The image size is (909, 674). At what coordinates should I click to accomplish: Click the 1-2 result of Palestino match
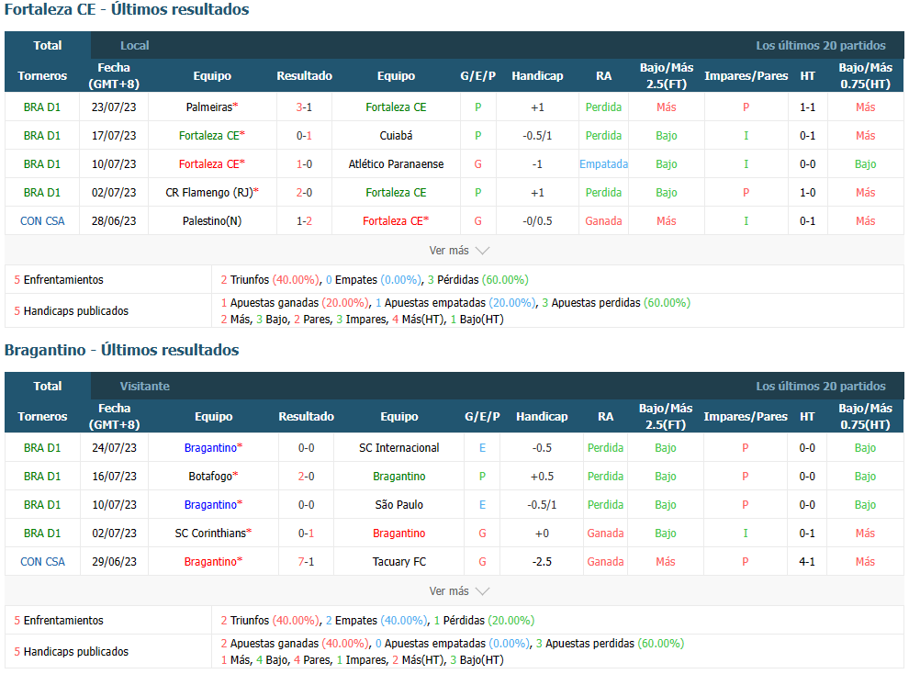click(x=304, y=220)
